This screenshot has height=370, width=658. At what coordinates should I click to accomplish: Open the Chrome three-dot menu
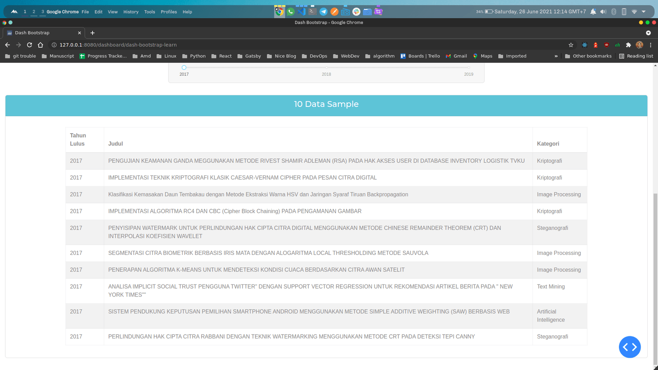[651, 45]
